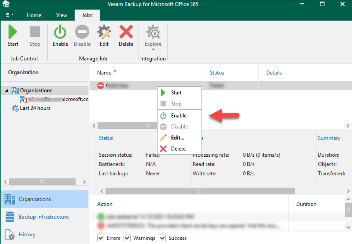Click the job list scroll-right arrow
Image resolution: width=352 pixels, height=244 pixels.
click(x=348, y=126)
